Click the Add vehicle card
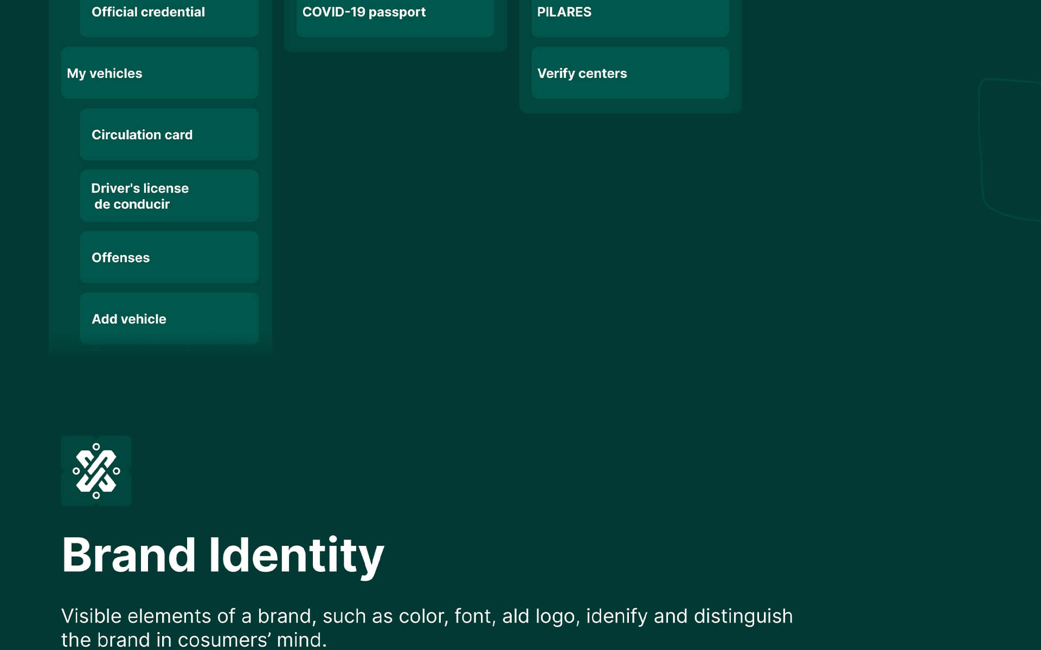Image resolution: width=1041 pixels, height=650 pixels. click(x=169, y=318)
